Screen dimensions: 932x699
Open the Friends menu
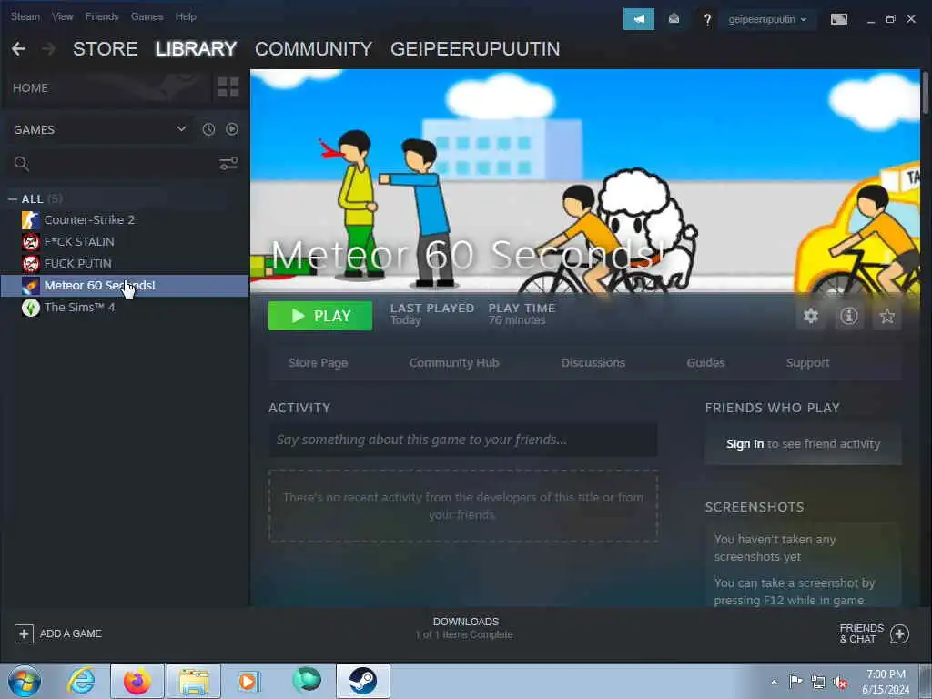click(x=102, y=16)
